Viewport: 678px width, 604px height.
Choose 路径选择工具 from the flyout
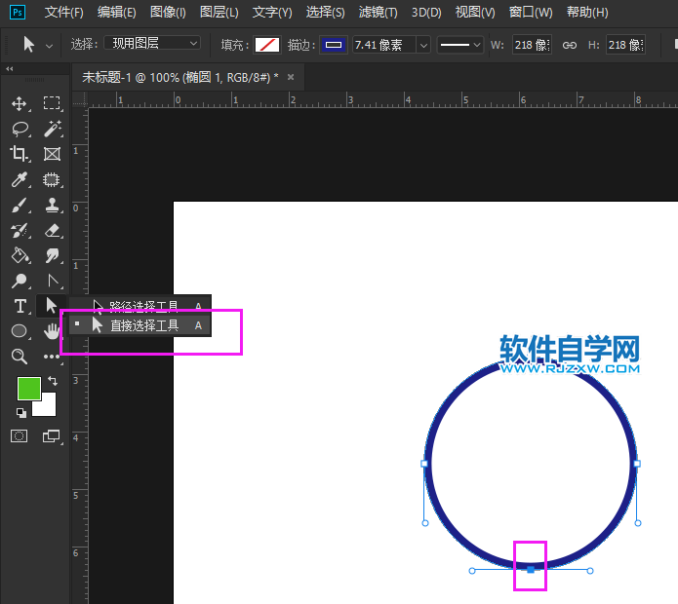coord(143,306)
